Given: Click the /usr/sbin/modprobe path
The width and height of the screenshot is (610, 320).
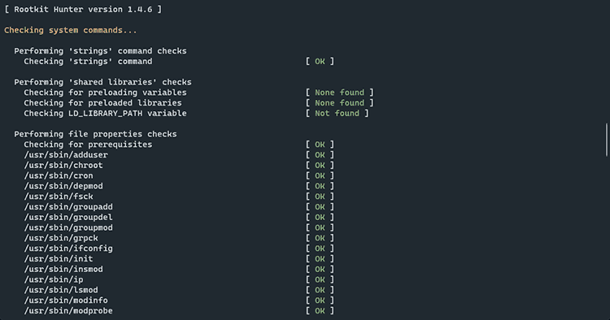Looking at the screenshot, I should click(68, 311).
